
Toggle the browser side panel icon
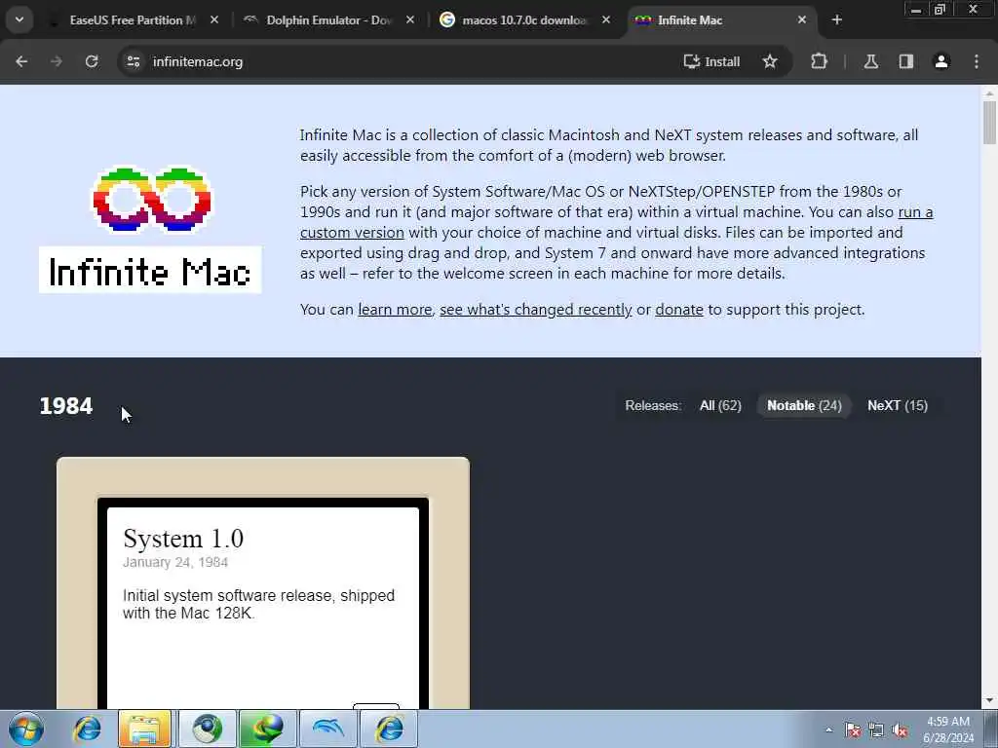click(x=906, y=61)
